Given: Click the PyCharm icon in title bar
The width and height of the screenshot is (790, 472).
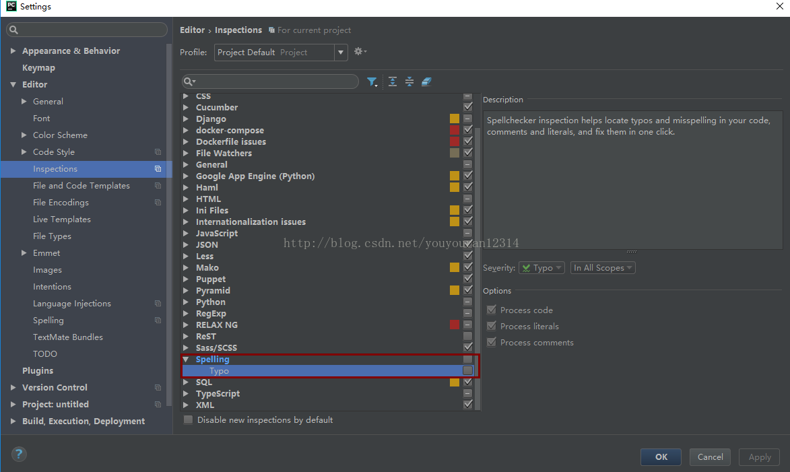Looking at the screenshot, I should 11,6.
